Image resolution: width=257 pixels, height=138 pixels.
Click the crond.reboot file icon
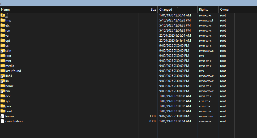(3, 121)
